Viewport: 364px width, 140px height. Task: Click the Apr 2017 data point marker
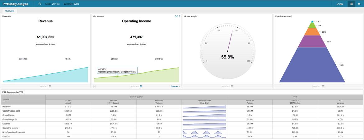pyautogui.click(x=117, y=76)
